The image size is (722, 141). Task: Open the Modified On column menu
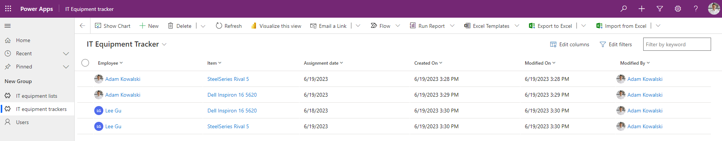click(540, 63)
